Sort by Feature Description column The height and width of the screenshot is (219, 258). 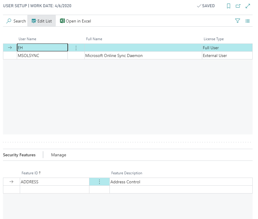coord(127,173)
